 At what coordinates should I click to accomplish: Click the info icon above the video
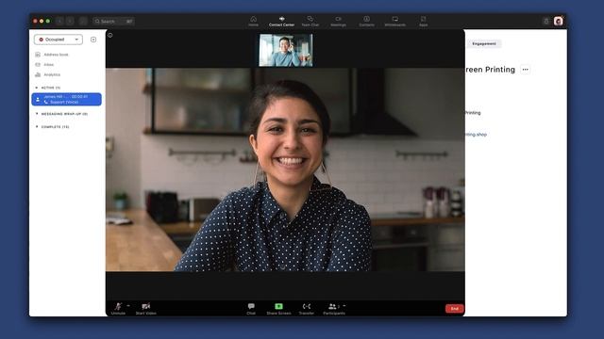[110, 36]
